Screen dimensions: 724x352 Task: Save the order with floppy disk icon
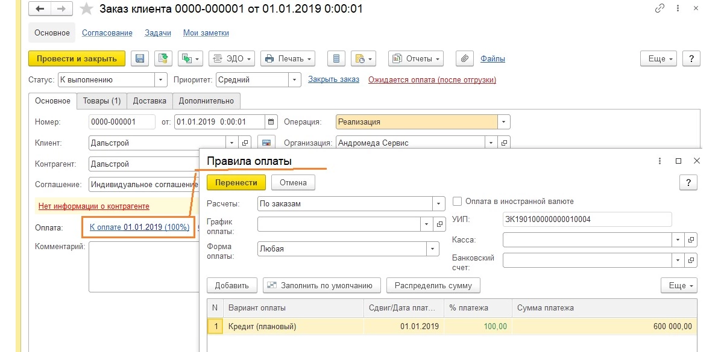[140, 58]
